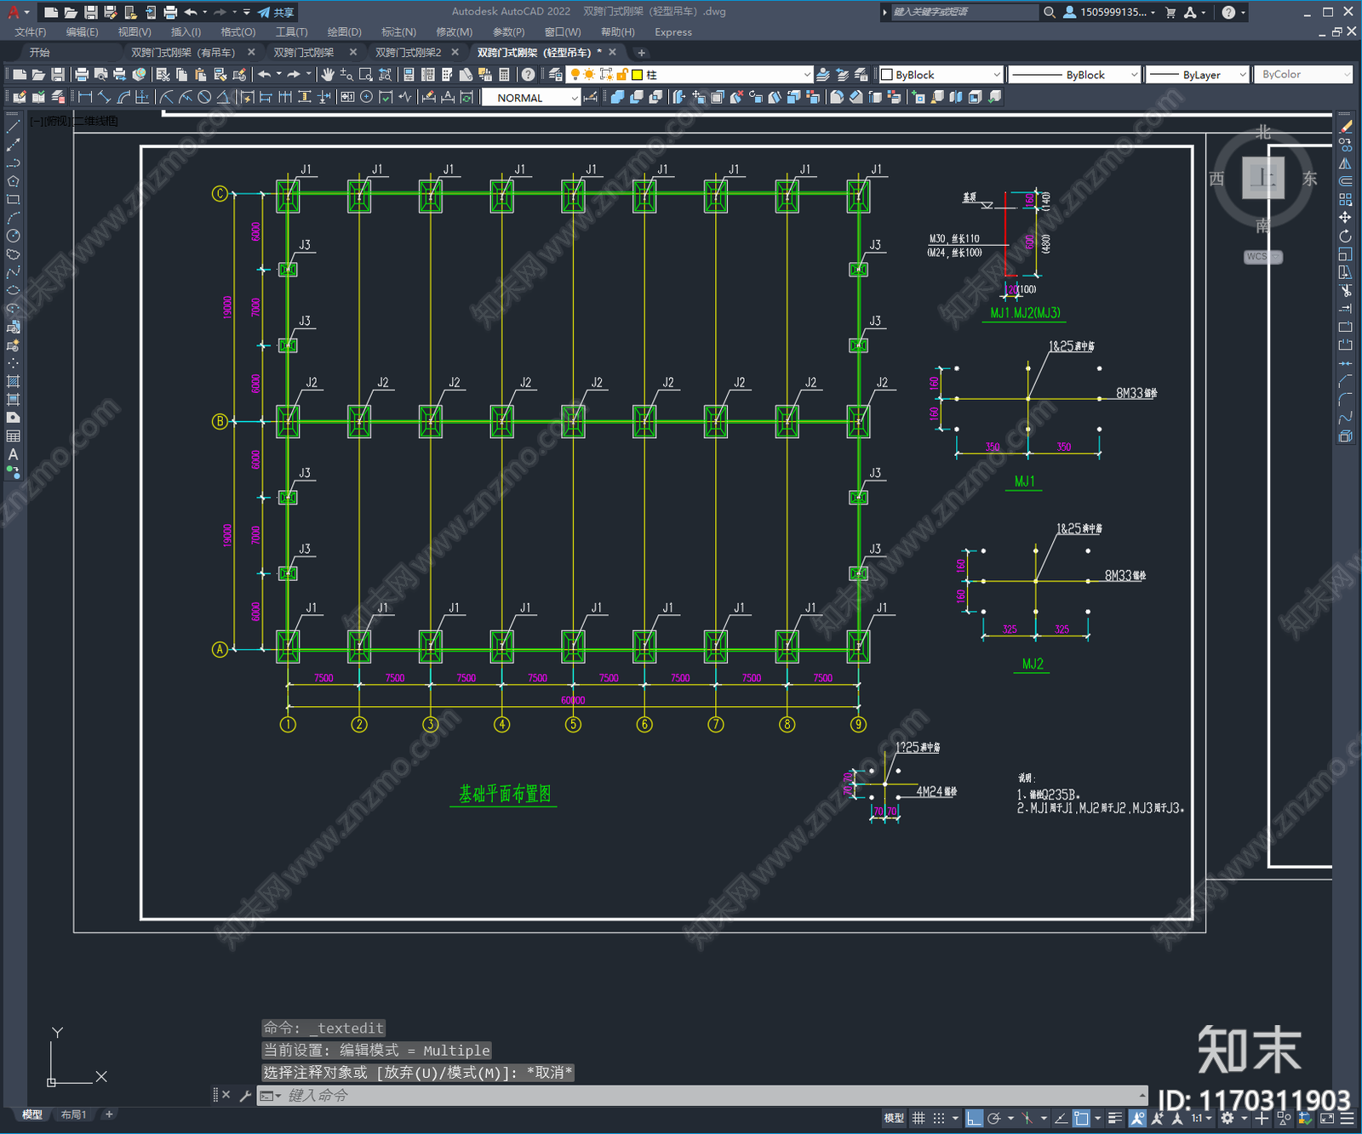The width and height of the screenshot is (1362, 1134).
Task: Click the Move tool in modify toolbar
Action: pyautogui.click(x=1346, y=218)
